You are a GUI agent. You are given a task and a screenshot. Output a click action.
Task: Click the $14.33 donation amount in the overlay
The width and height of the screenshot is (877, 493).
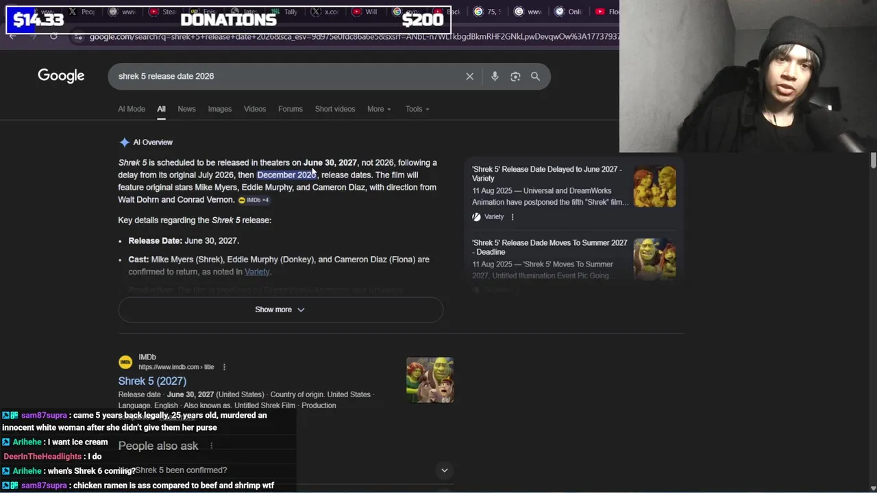[x=38, y=20]
